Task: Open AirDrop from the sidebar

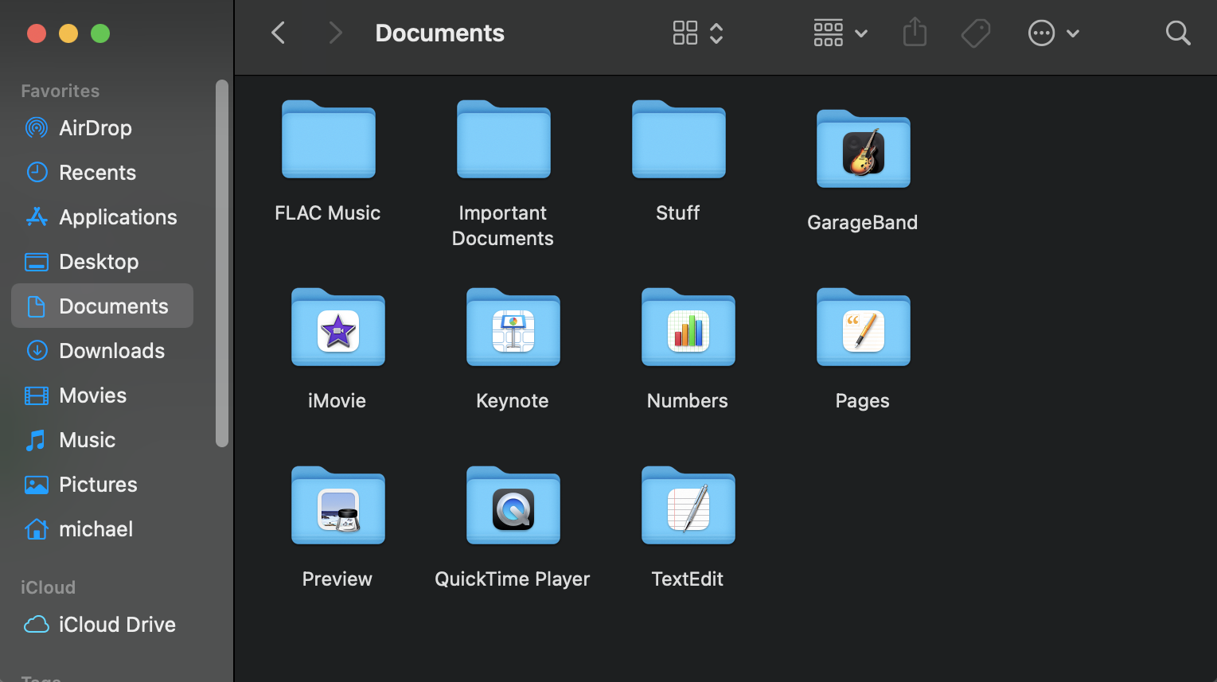Action: [96, 127]
